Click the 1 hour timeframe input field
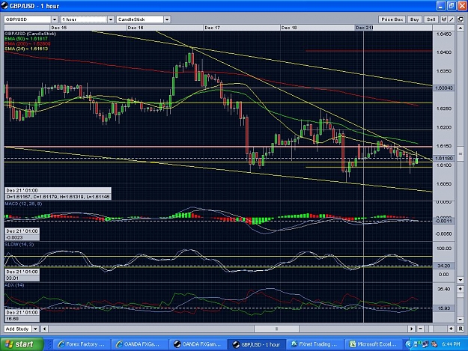The image size is (468, 351). [83, 19]
